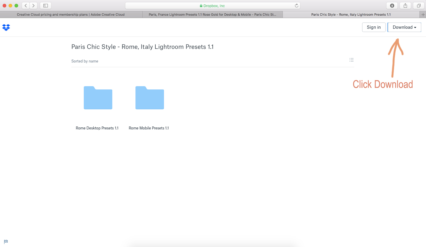Reload the page with refresh icon
This screenshot has height=247, width=426.
tap(296, 6)
